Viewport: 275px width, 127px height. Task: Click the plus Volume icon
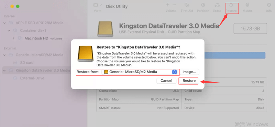(x=167, y=5)
